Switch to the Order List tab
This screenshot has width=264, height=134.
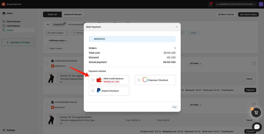(52, 15)
